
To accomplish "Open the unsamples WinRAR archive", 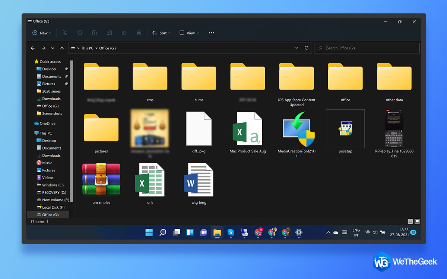I will (x=101, y=183).
